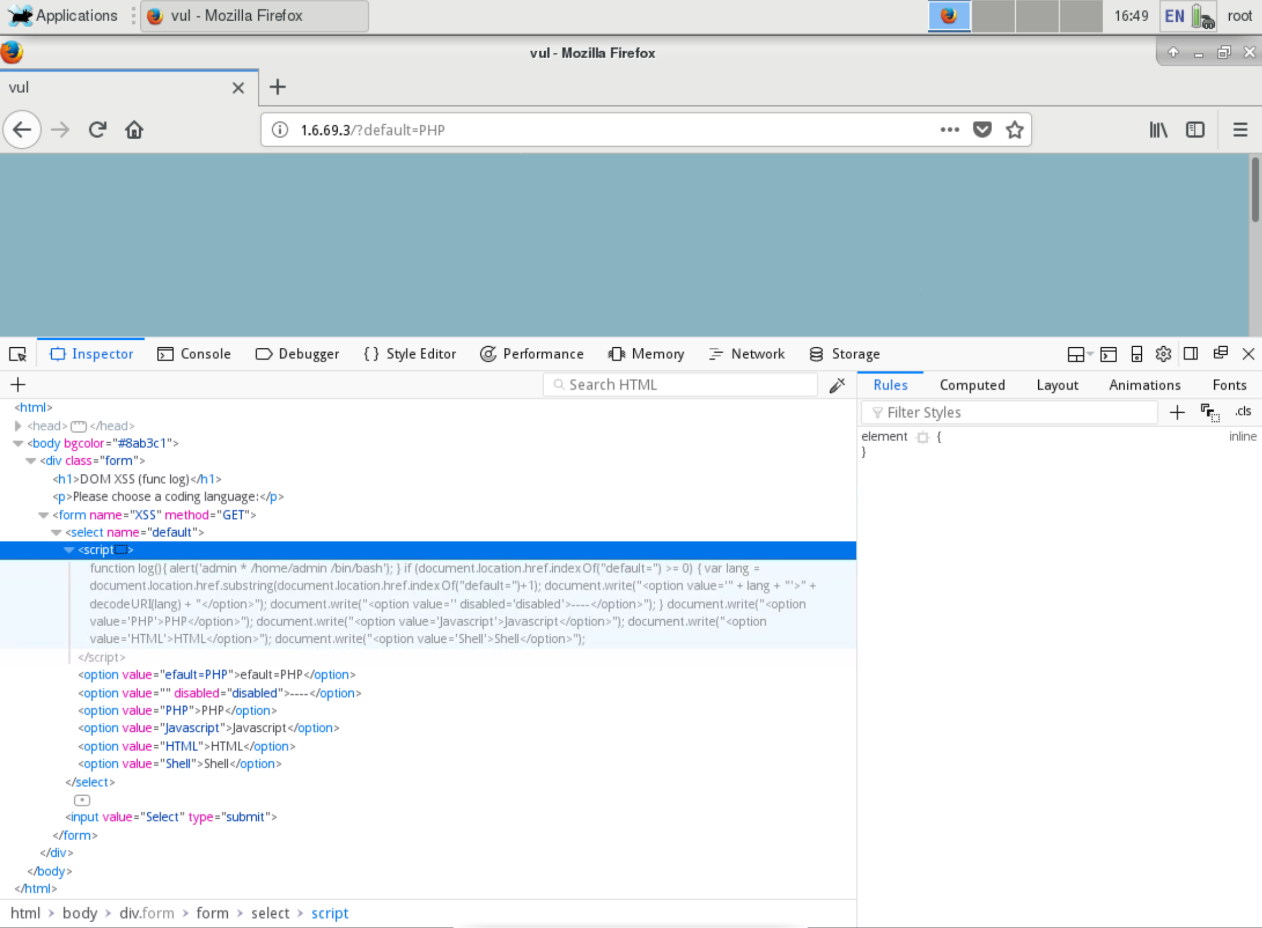Viewport: 1262px width, 928px height.
Task: Go to the Firefox home page
Action: tap(134, 130)
